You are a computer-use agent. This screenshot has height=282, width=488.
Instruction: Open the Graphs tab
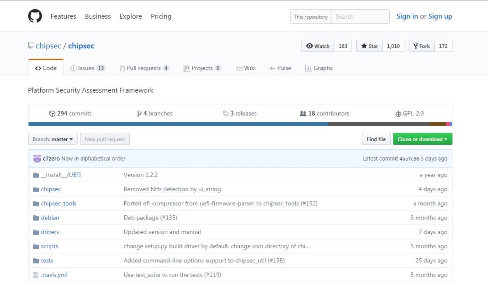pyautogui.click(x=319, y=68)
